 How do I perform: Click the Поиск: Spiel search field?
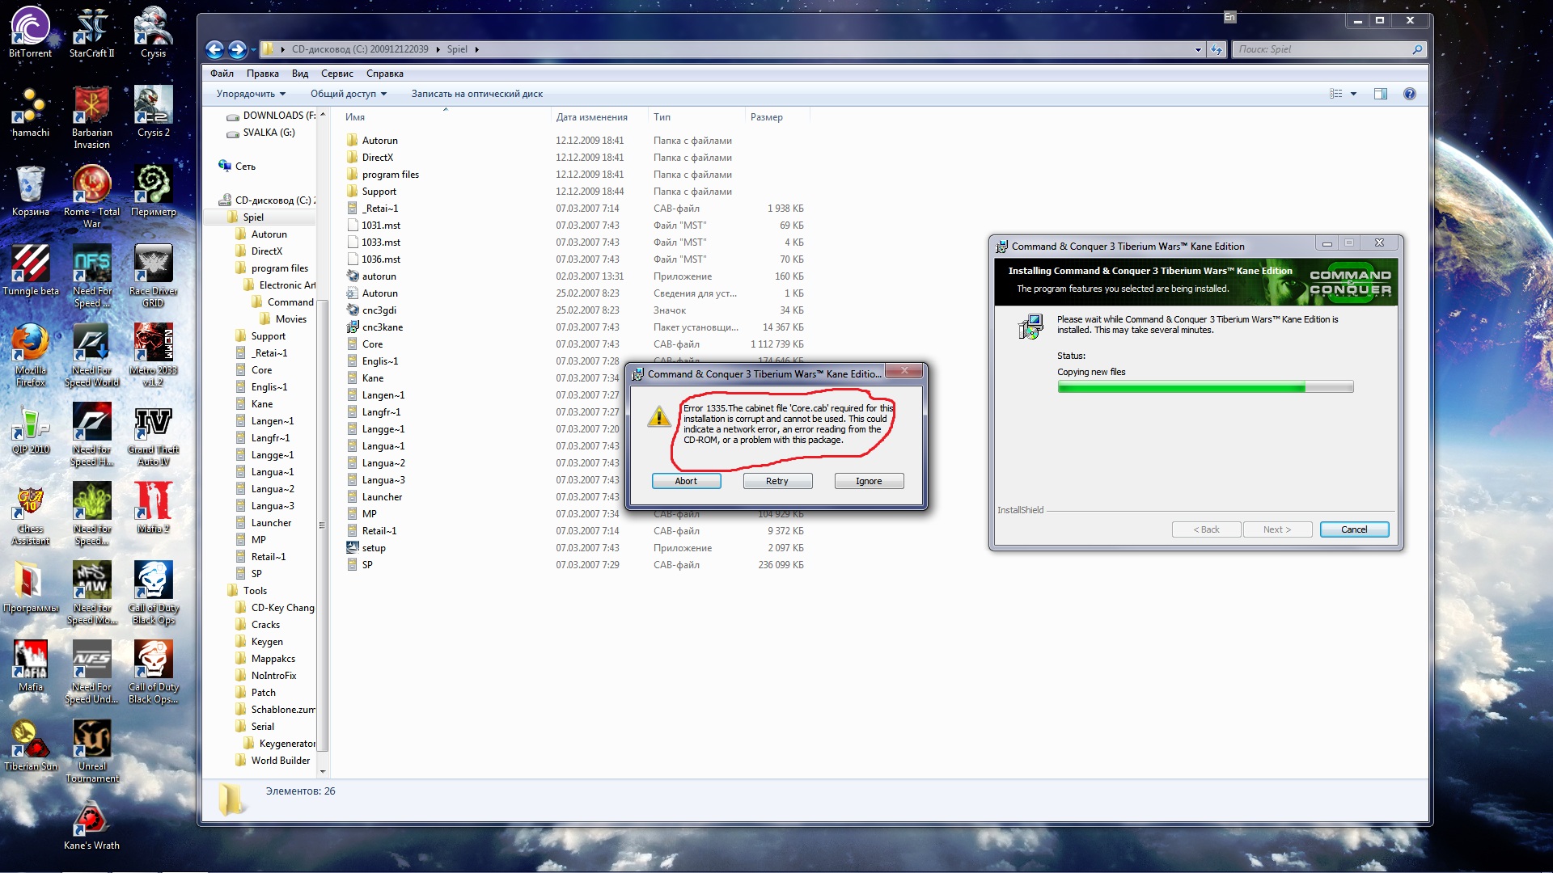point(1329,49)
